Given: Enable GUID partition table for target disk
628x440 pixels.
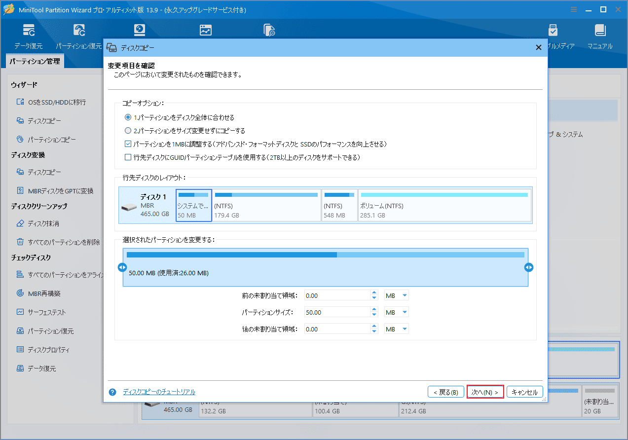Looking at the screenshot, I should (128, 157).
